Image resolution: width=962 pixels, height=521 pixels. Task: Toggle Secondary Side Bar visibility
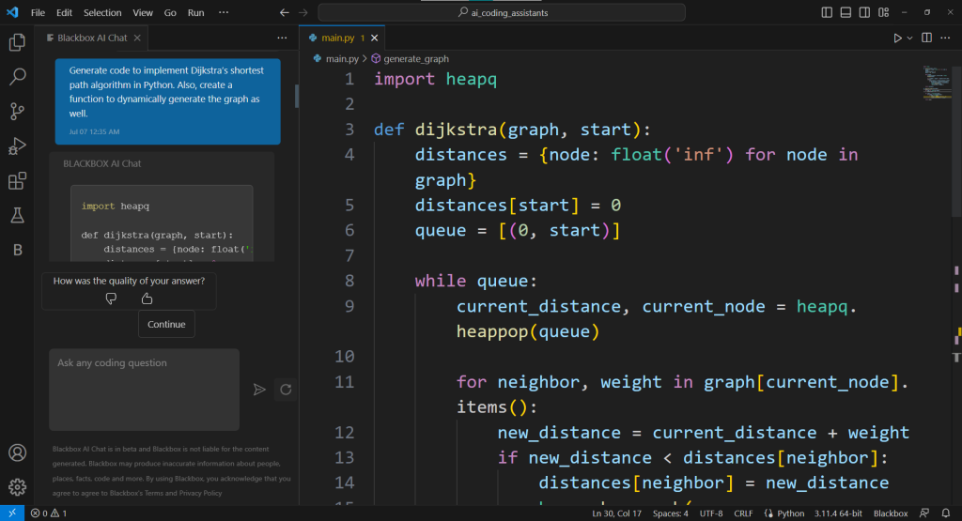tap(864, 12)
